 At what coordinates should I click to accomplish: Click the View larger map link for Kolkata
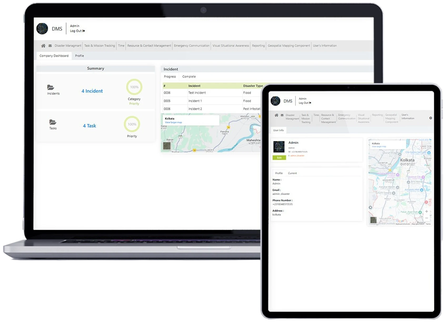[x=174, y=122]
